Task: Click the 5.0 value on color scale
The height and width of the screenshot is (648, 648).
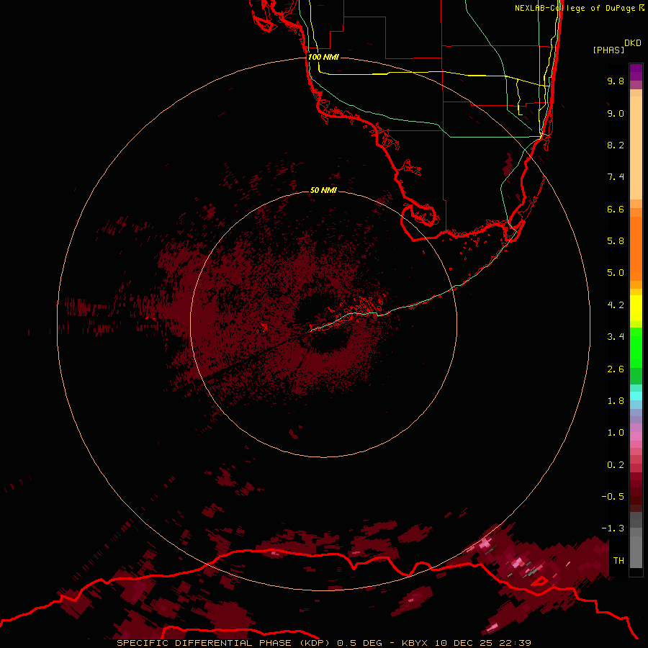Action: click(x=616, y=273)
